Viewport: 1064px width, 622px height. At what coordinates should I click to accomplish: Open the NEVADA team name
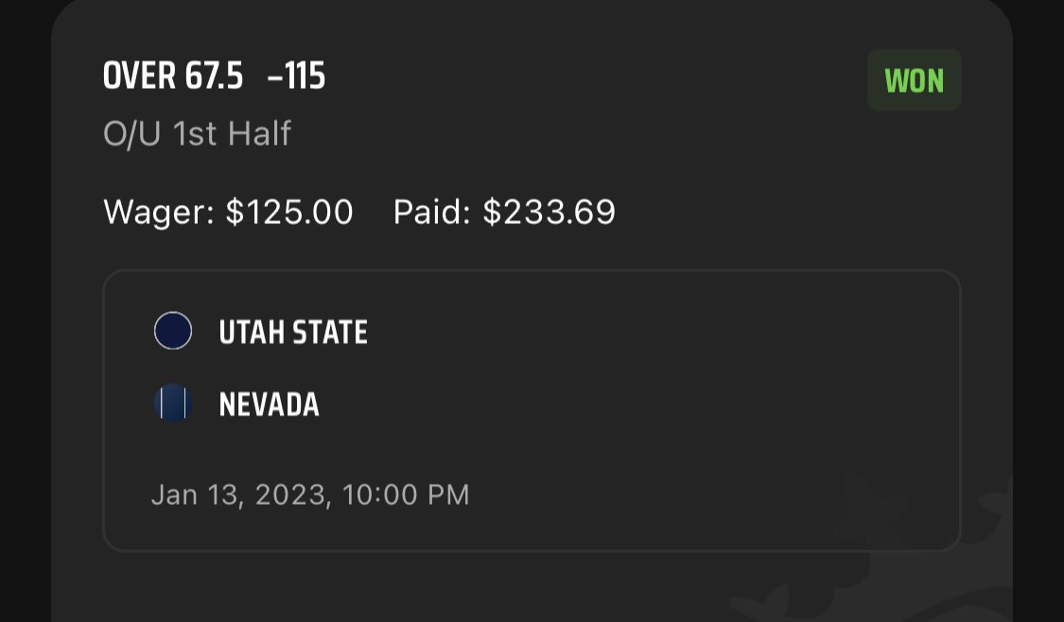coord(269,405)
